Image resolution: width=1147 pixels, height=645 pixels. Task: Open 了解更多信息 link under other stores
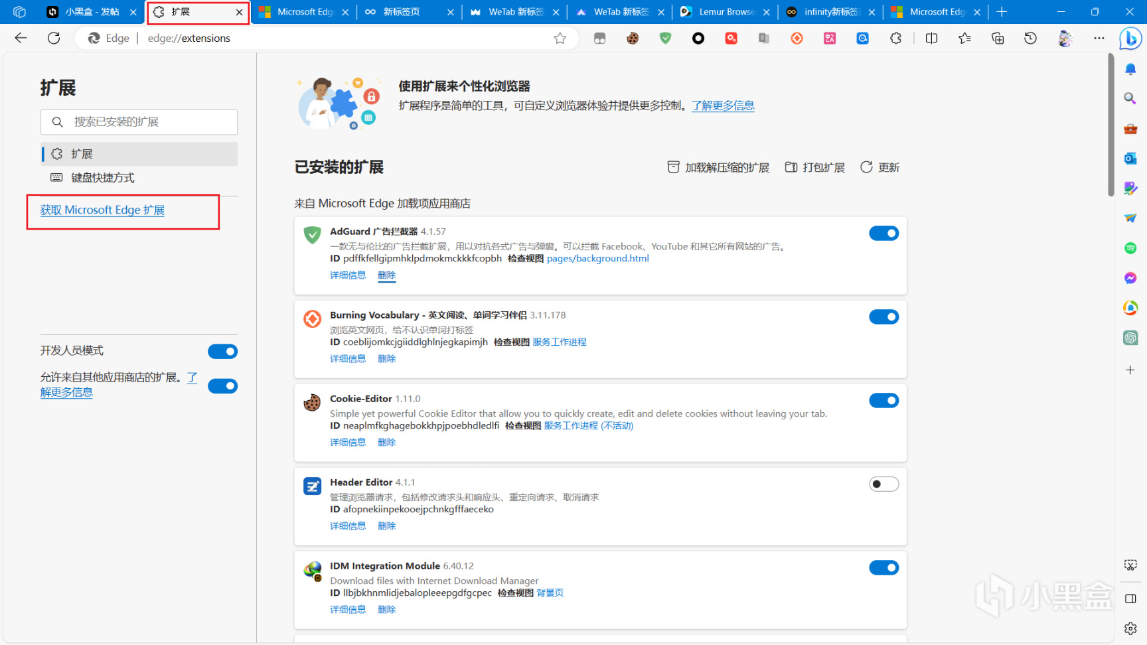coord(119,385)
